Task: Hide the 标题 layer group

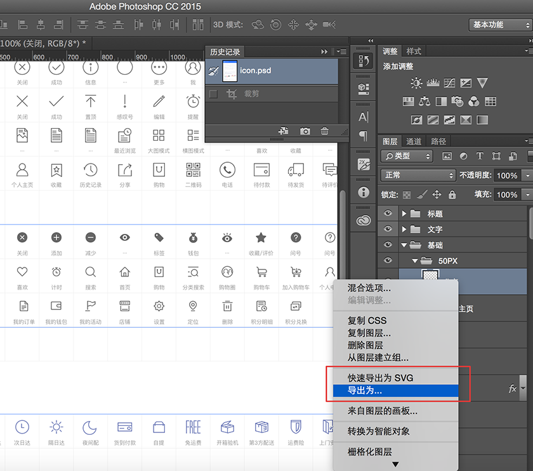Action: pos(388,213)
